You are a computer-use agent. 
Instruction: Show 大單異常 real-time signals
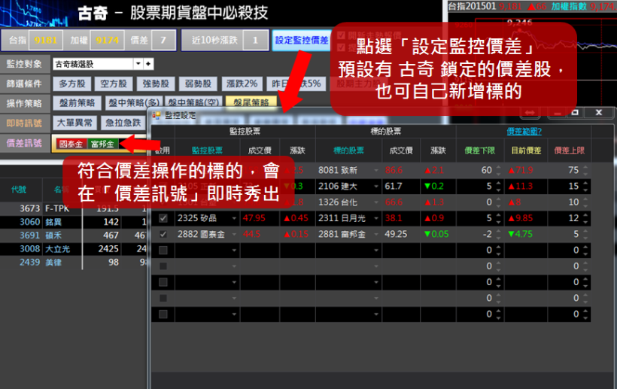74,123
